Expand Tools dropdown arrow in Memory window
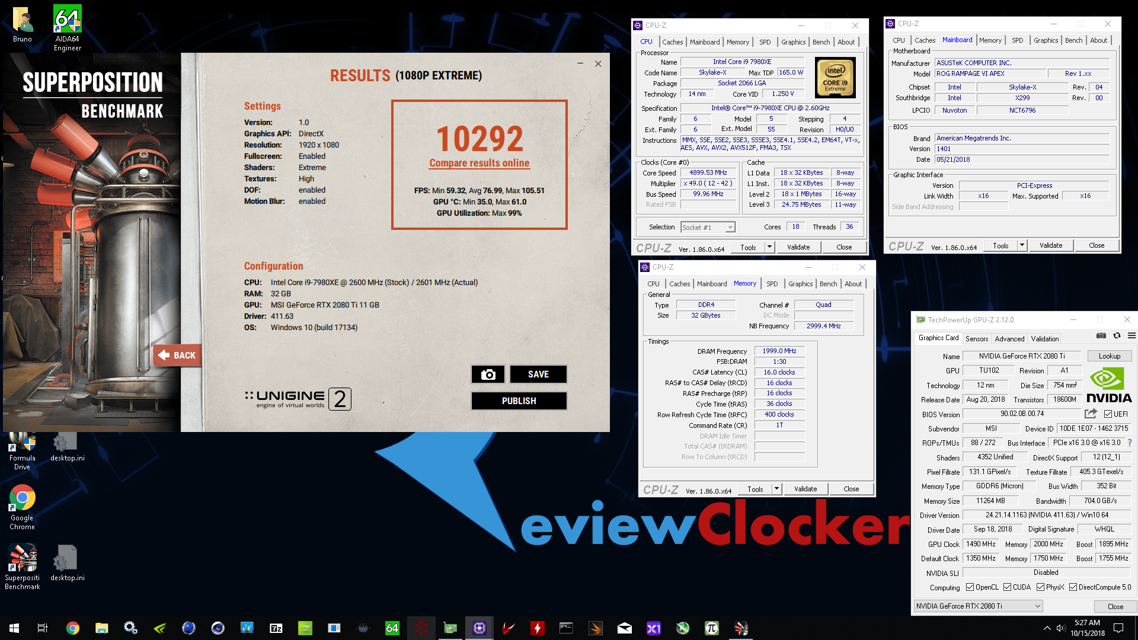The image size is (1138, 640). tap(776, 489)
